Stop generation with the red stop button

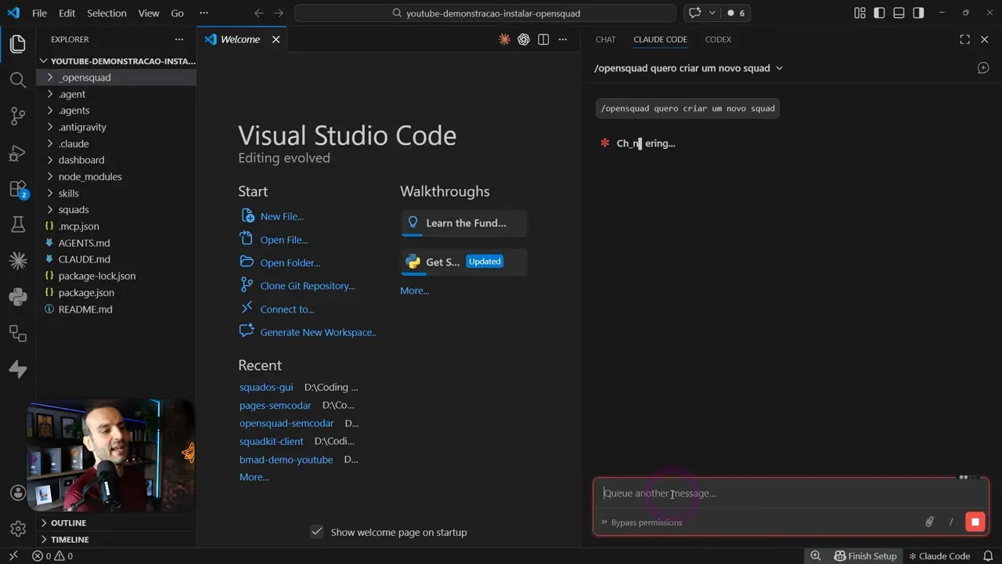[x=975, y=522]
